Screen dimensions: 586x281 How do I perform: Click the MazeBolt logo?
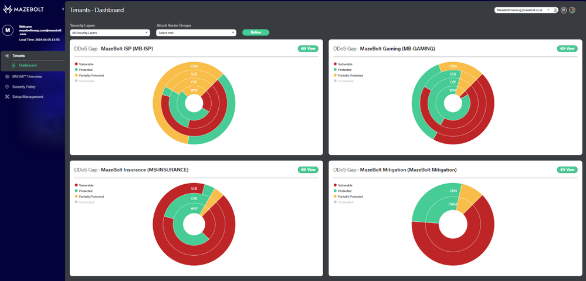[x=23, y=9]
